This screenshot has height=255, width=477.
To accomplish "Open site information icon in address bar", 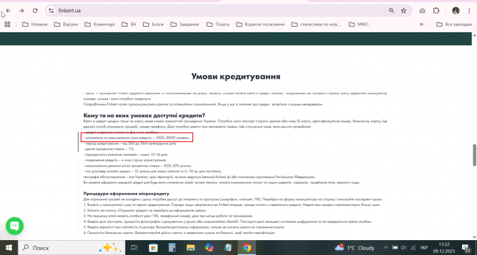I will (x=51, y=11).
